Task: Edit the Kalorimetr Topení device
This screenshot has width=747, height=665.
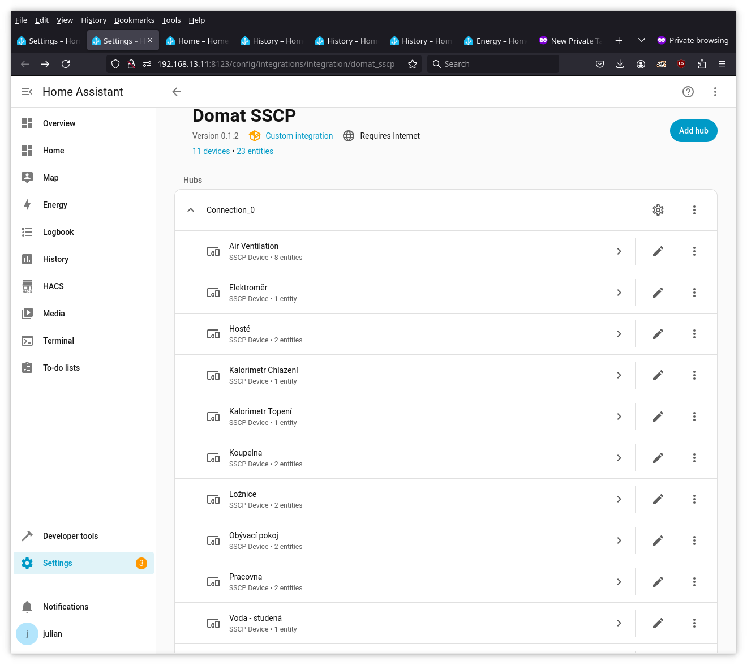Action: (x=658, y=417)
